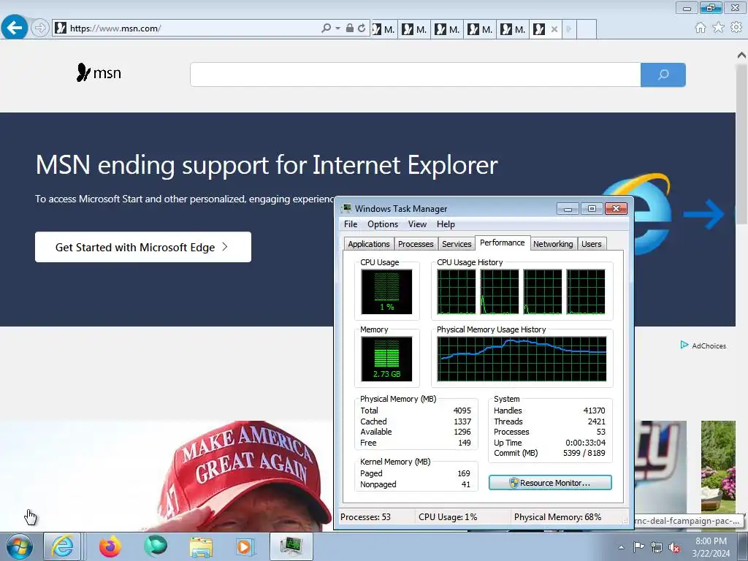Screen dimensions: 748x561
Task: Switch to the Processes tab
Action: [416, 244]
